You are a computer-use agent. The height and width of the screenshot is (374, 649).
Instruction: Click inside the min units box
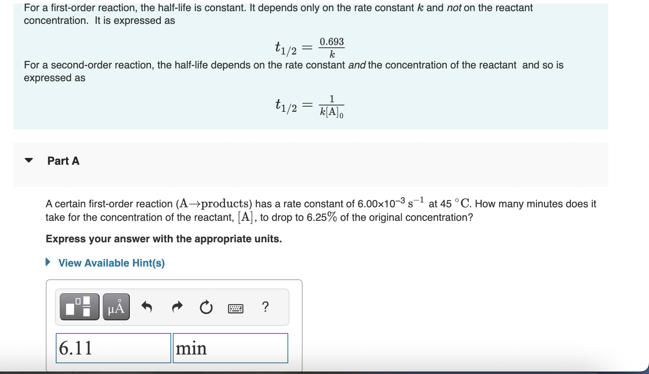click(231, 348)
